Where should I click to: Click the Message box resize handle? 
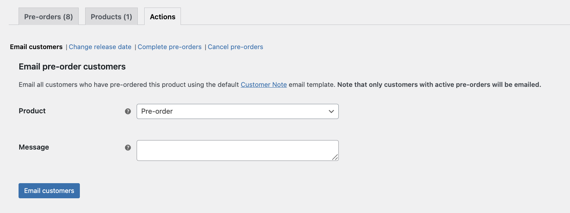(x=335, y=157)
